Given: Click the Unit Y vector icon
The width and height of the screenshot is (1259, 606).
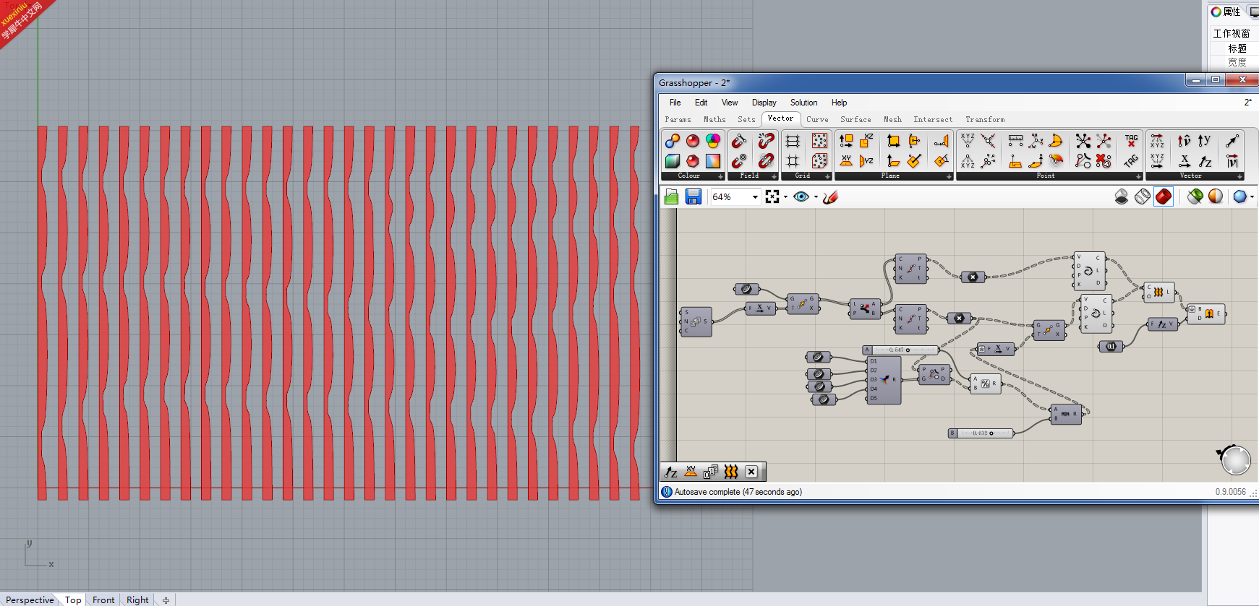Looking at the screenshot, I should pos(1205,140).
